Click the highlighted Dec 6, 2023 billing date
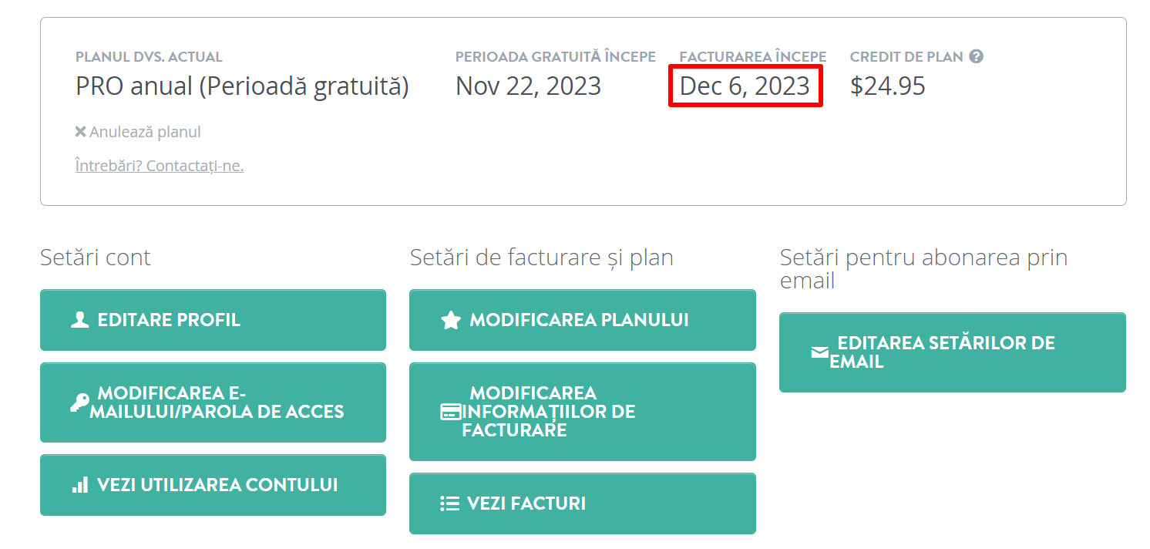1150x549 pixels. (x=745, y=86)
